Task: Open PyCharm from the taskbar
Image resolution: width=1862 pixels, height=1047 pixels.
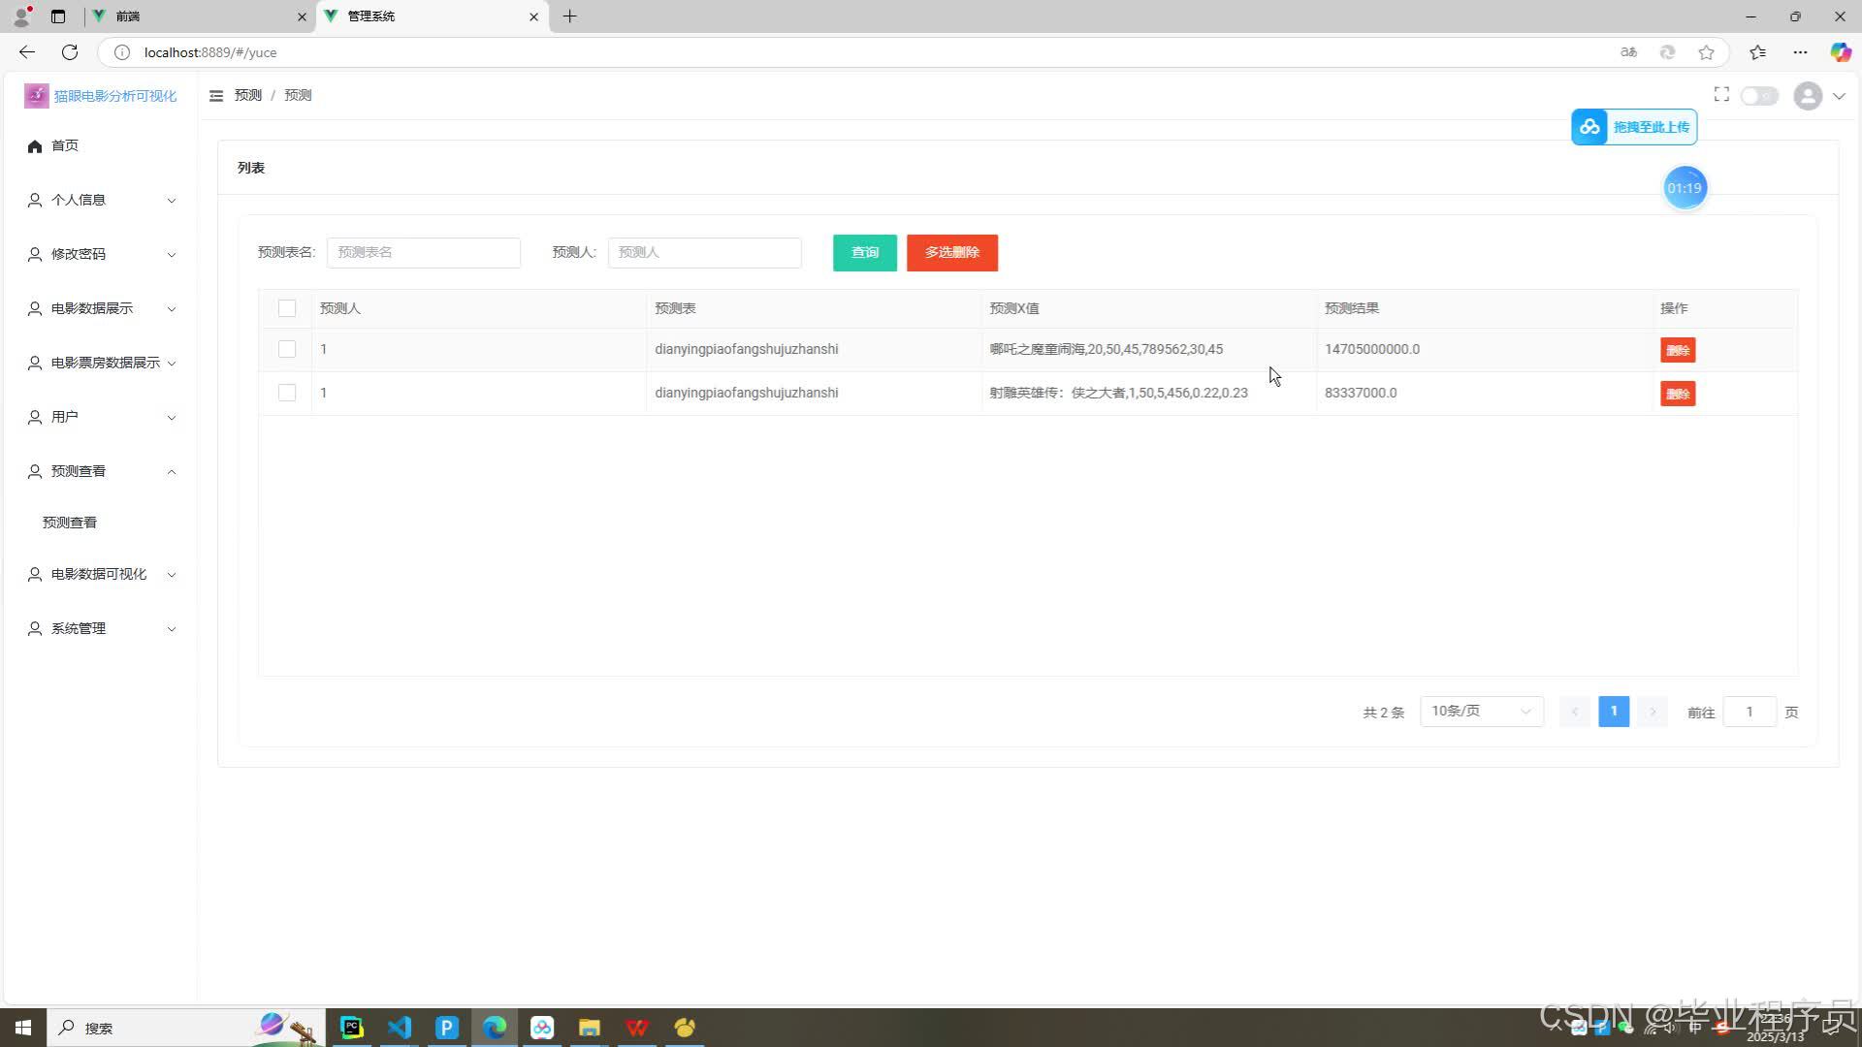Action: [x=352, y=1028]
